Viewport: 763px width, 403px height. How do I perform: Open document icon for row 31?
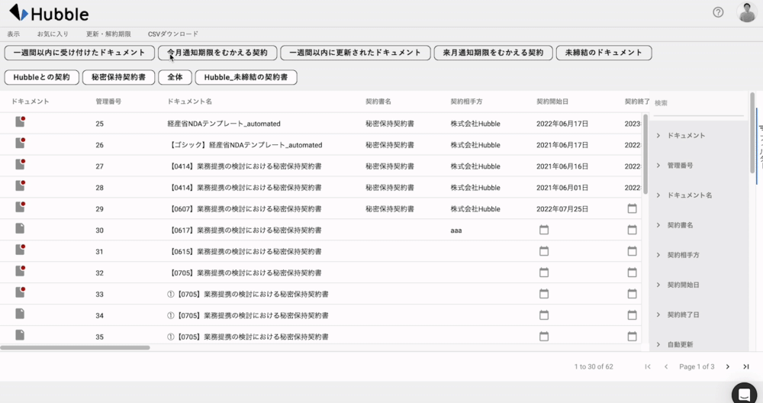click(20, 250)
